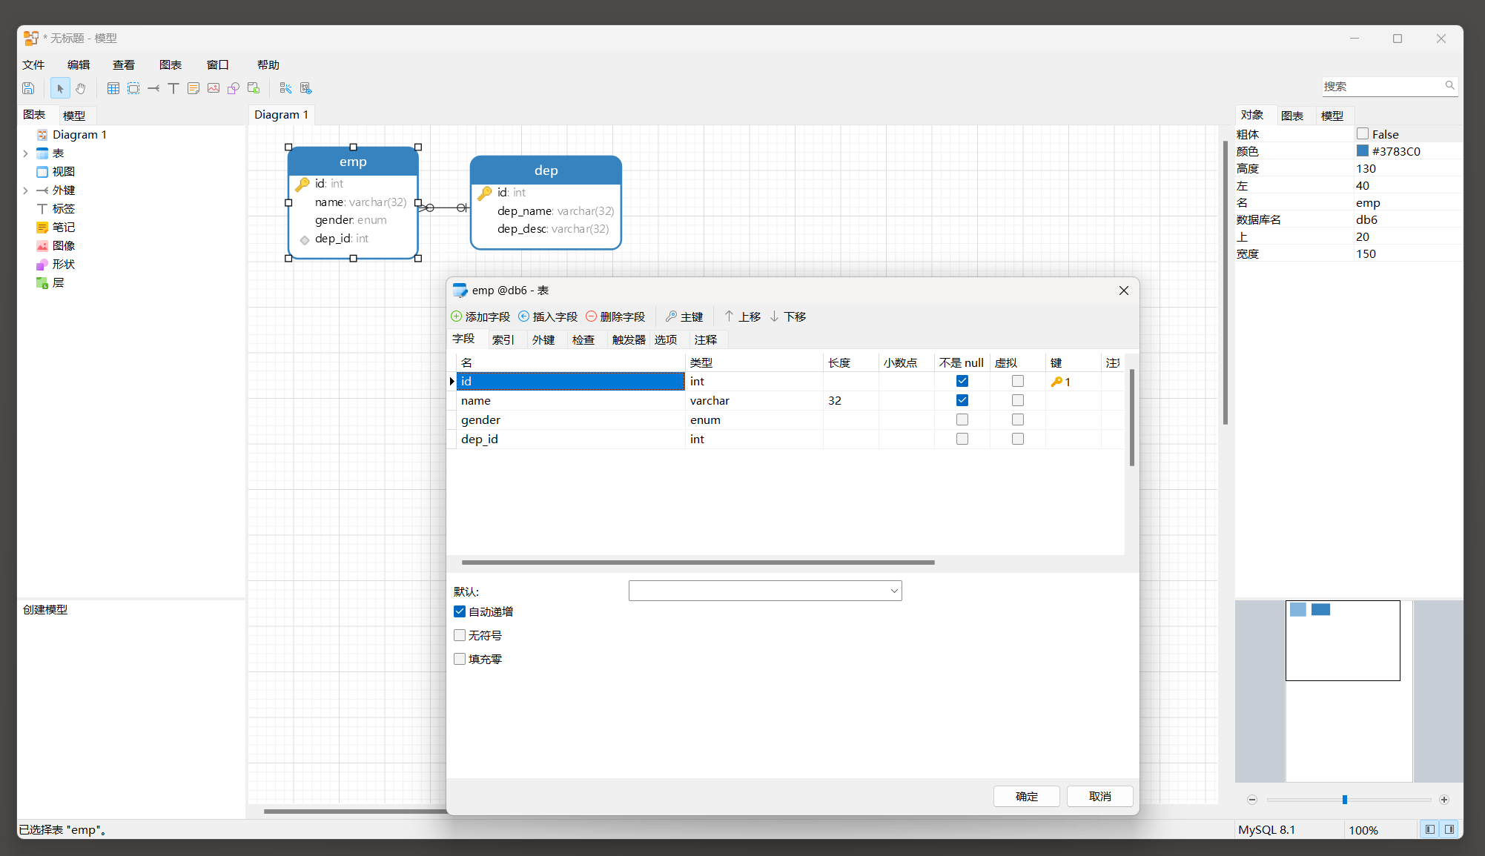This screenshot has width=1485, height=856.
Task: Close the emp table dialog
Action: (1124, 291)
